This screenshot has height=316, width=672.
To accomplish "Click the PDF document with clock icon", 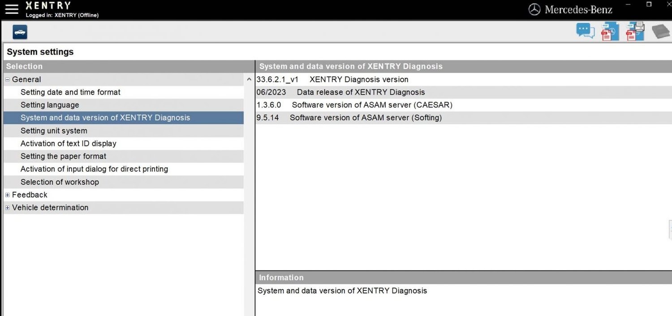I will click(610, 31).
